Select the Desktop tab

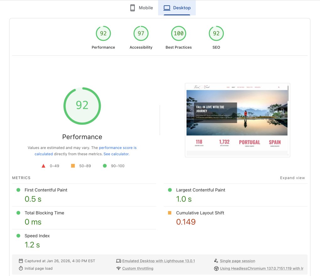pyautogui.click(x=177, y=8)
